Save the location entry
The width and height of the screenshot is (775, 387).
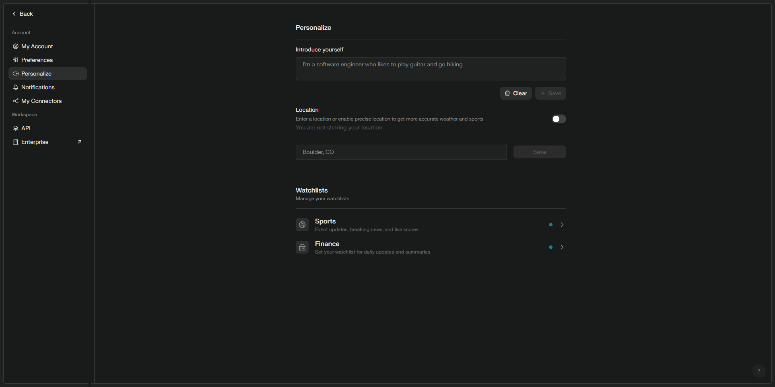pos(539,152)
